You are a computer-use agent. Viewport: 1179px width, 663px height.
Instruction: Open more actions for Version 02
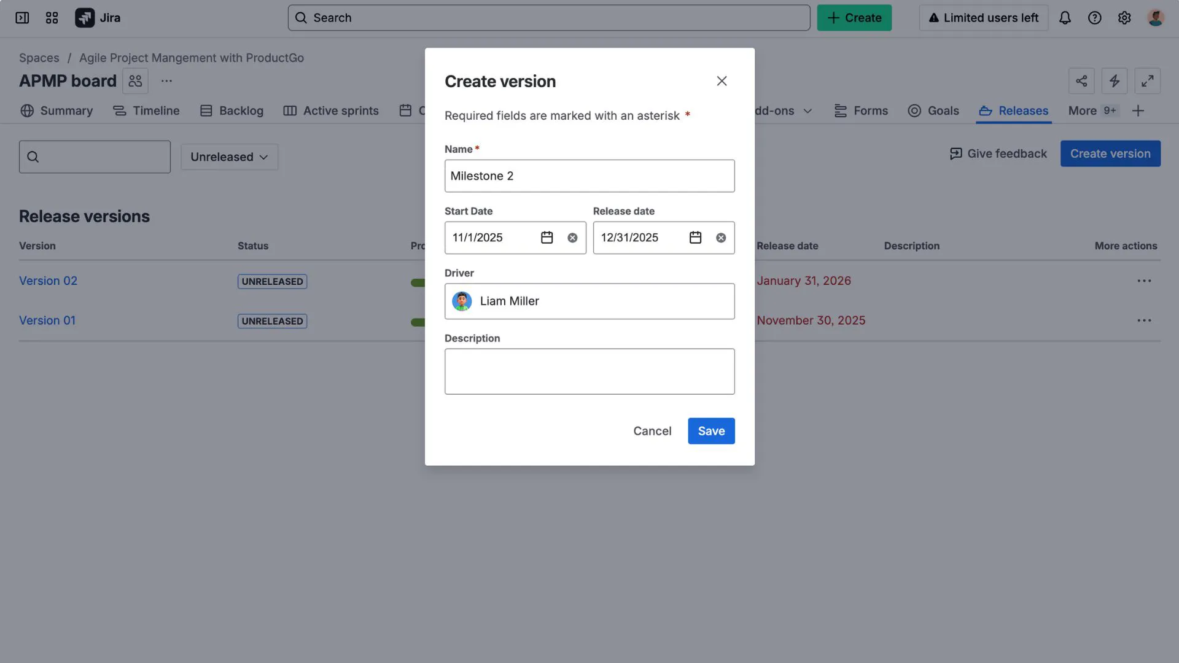(1144, 281)
